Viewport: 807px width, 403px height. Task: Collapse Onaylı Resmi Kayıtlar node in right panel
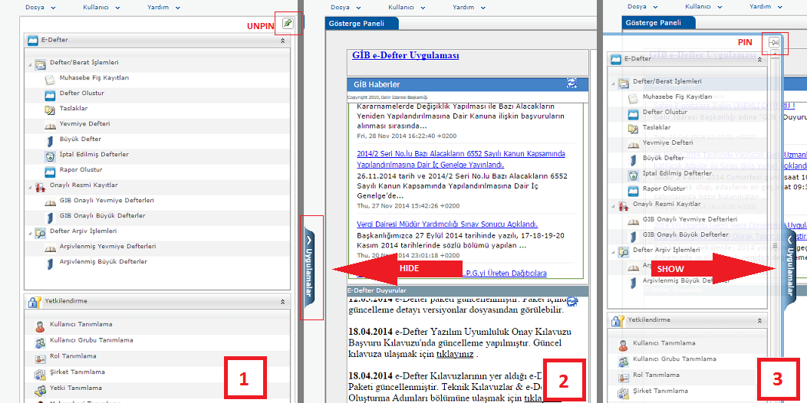pyautogui.click(x=613, y=207)
